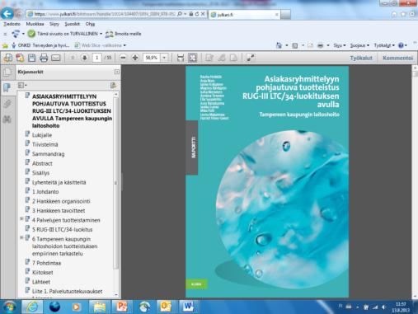The width and height of the screenshot is (418, 314).
Task: Open the Muokkaa menu
Action: [35, 24]
